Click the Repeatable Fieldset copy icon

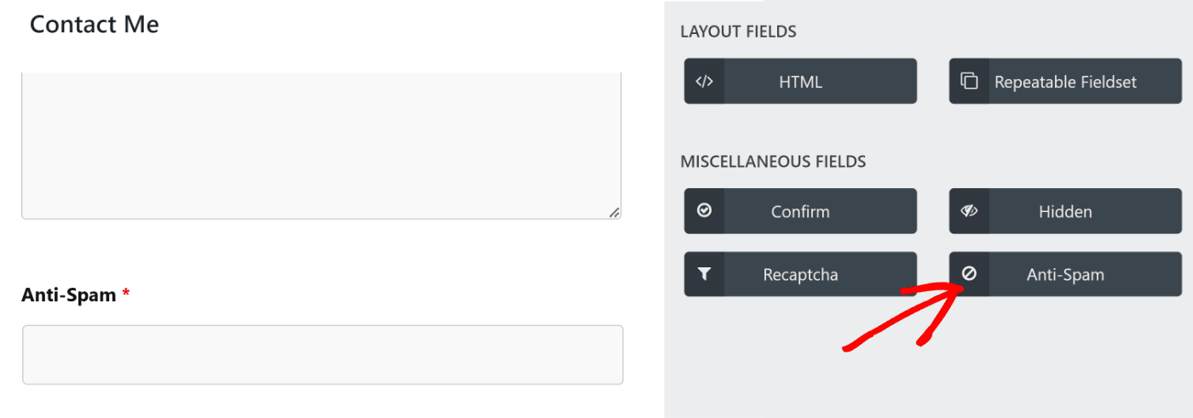[x=969, y=82]
